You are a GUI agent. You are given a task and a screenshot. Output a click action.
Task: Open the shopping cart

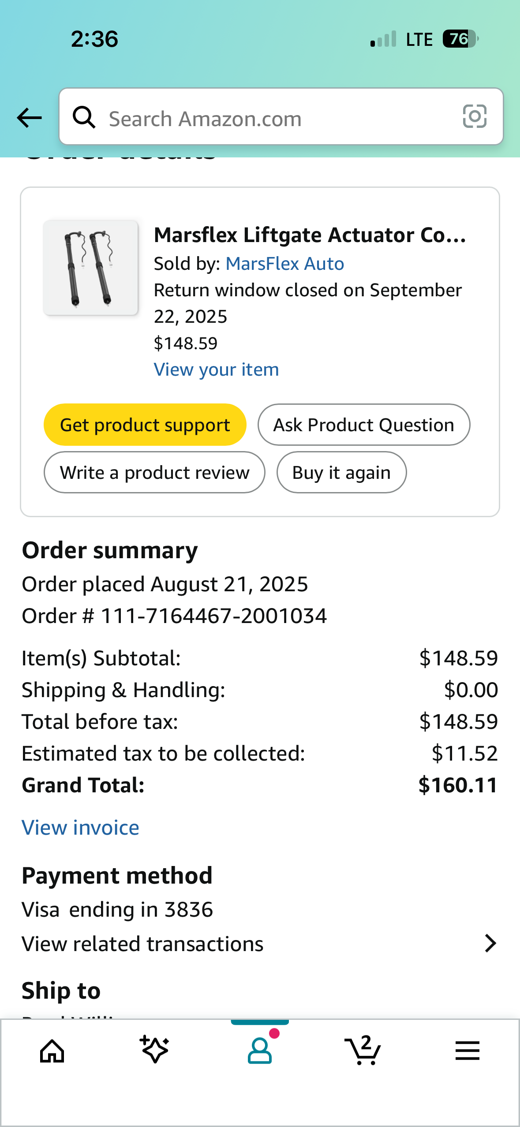tap(363, 1051)
